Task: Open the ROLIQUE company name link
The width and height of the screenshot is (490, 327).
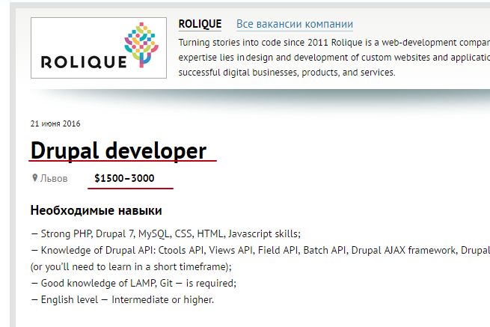Action: 200,24
